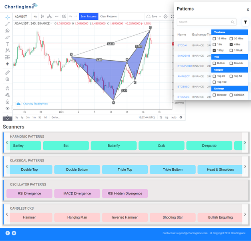Tick the 1 Week timeframe box
Viewport: 251px width, 241px height.
click(231, 51)
